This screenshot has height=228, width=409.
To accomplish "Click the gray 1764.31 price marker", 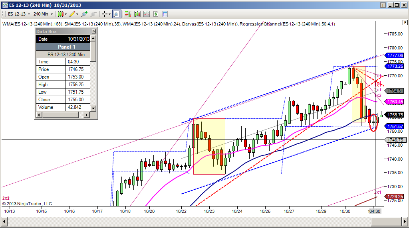I will coord(394,91).
